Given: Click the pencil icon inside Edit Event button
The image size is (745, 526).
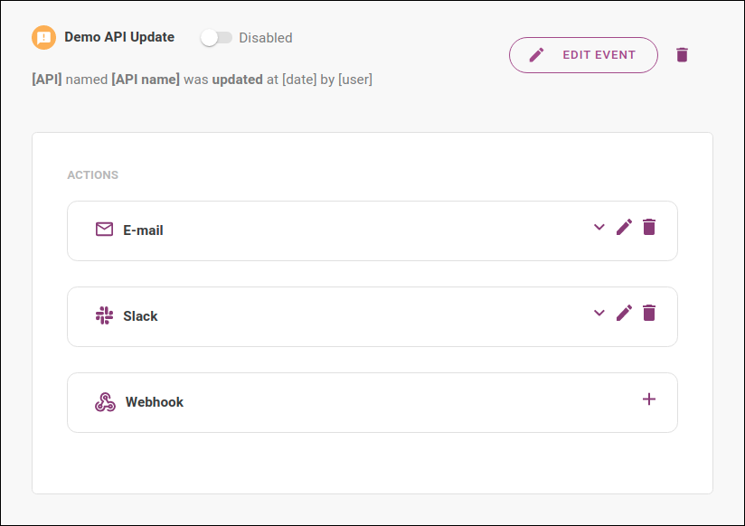Looking at the screenshot, I should click(x=536, y=54).
